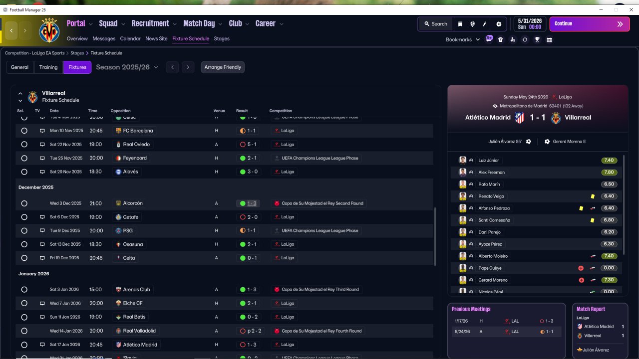Click Pape Guèye's red injury cross icon
Viewport: 639px width, 359px height.
pyautogui.click(x=581, y=268)
